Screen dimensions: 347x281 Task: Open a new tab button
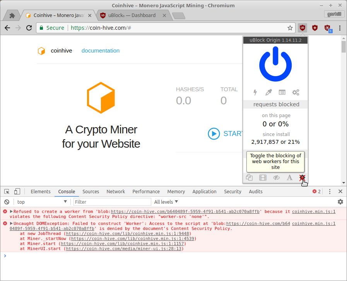coord(179,16)
